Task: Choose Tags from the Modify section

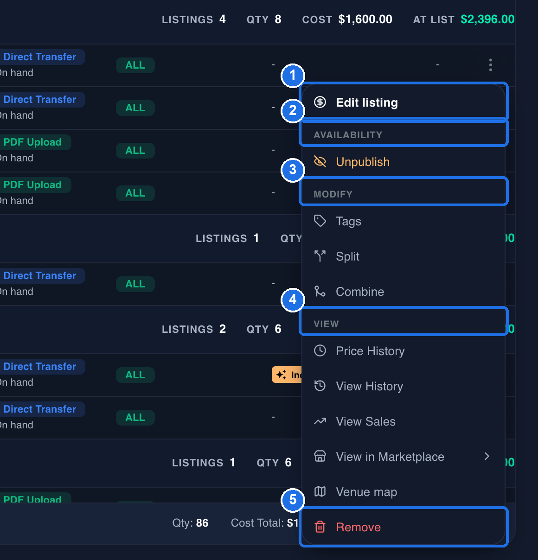Action: point(403,221)
